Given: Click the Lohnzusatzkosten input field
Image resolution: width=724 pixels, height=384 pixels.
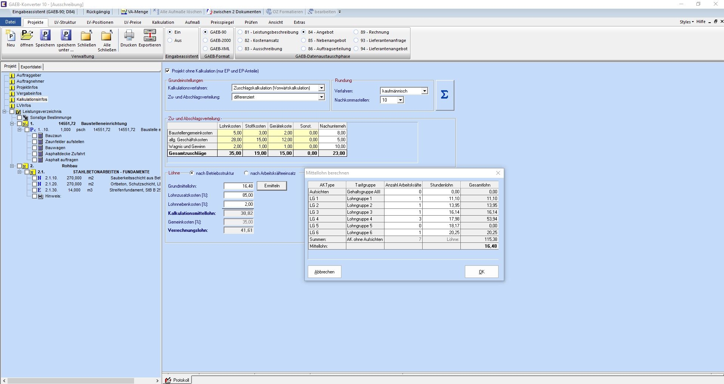Looking at the screenshot, I should click(x=239, y=195).
